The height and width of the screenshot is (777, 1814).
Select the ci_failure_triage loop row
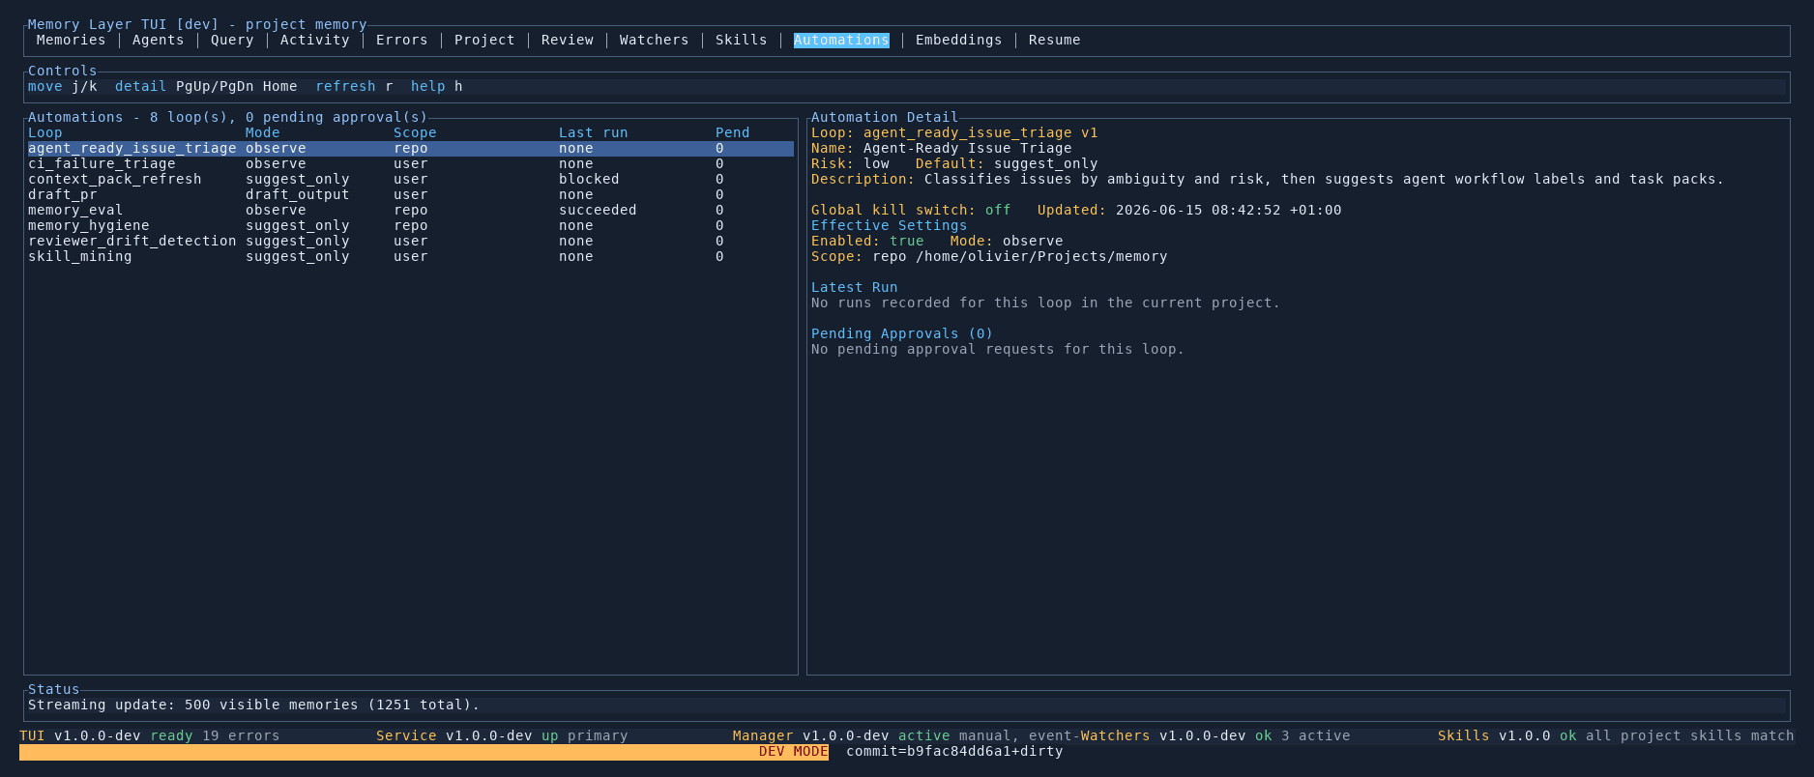(410, 163)
